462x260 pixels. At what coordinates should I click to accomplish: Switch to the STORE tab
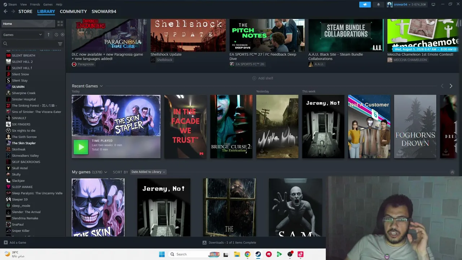[x=25, y=12]
